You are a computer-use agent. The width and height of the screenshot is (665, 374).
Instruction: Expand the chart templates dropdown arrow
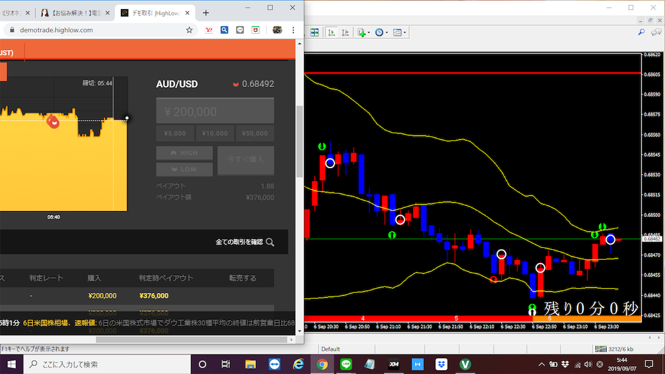(x=405, y=32)
